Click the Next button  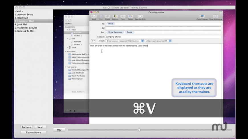[40, 127]
